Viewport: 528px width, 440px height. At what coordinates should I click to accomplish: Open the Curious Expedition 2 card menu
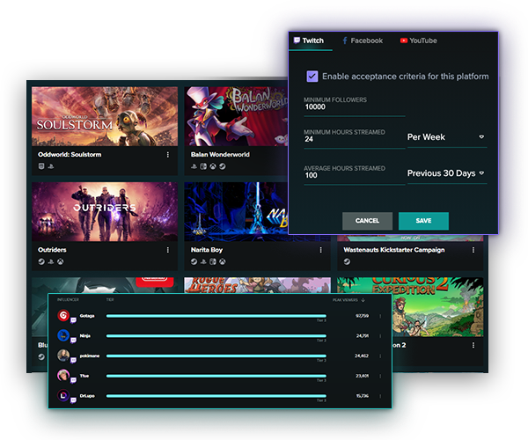click(473, 345)
